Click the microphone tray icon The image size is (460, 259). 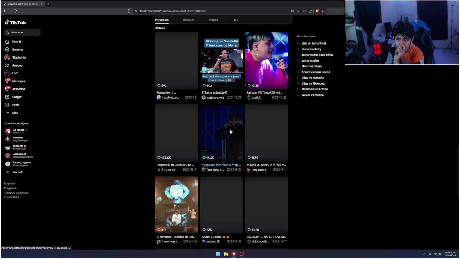coord(430,254)
